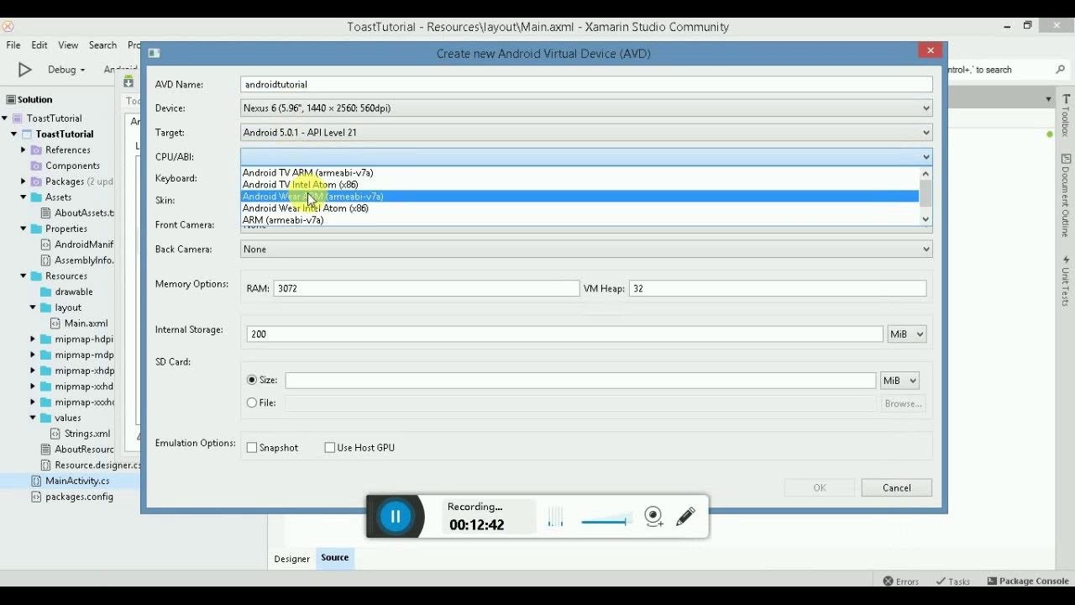Click the webcam icon in recorder bar
The image size is (1075, 605).
653,517
